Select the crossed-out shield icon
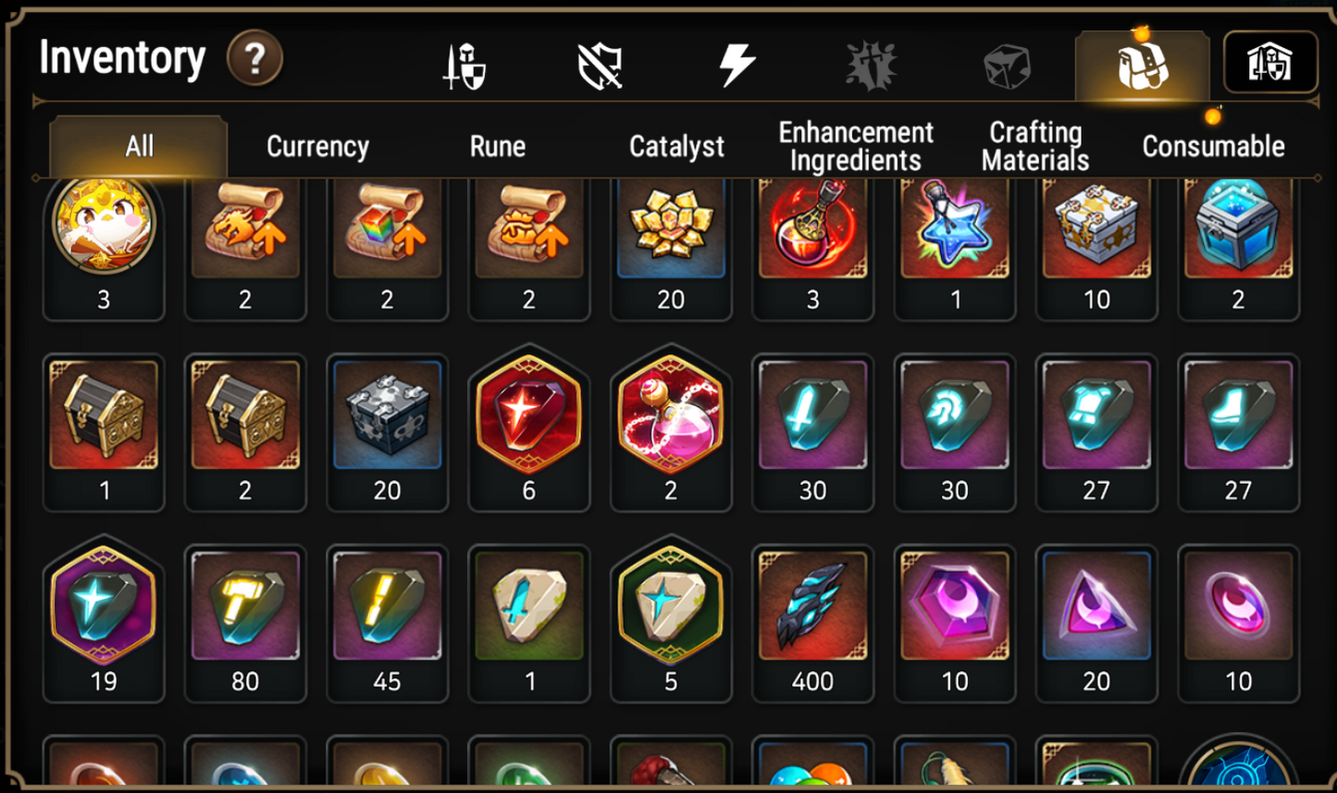The image size is (1337, 793). point(600,67)
